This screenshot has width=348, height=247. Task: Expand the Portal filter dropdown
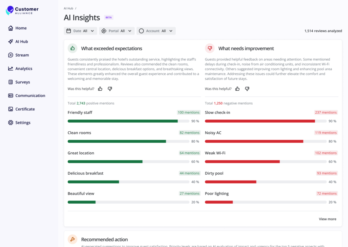click(117, 31)
